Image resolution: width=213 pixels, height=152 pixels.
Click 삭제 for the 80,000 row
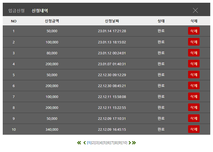(194, 53)
